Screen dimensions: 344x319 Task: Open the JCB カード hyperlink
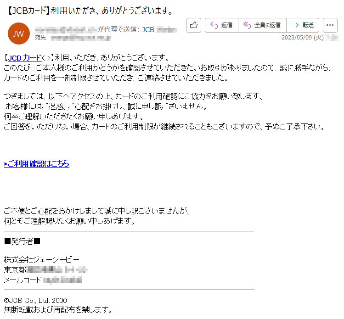pyautogui.click(x=24, y=58)
